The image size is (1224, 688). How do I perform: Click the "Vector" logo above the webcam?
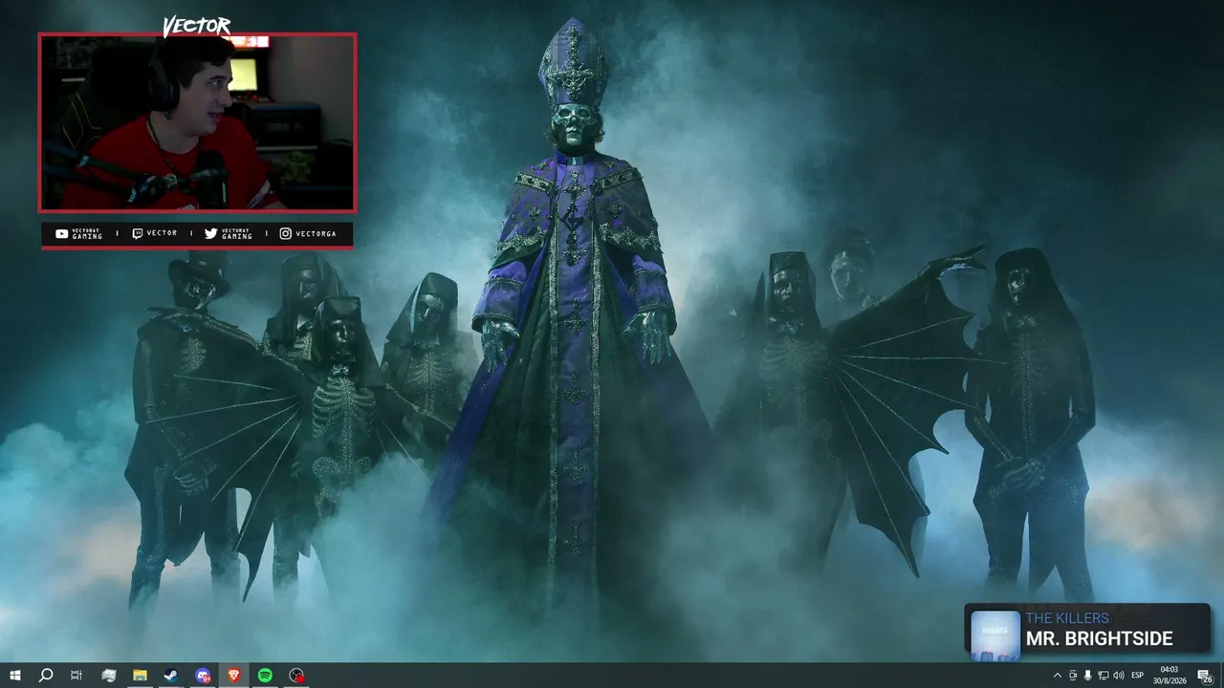point(196,27)
